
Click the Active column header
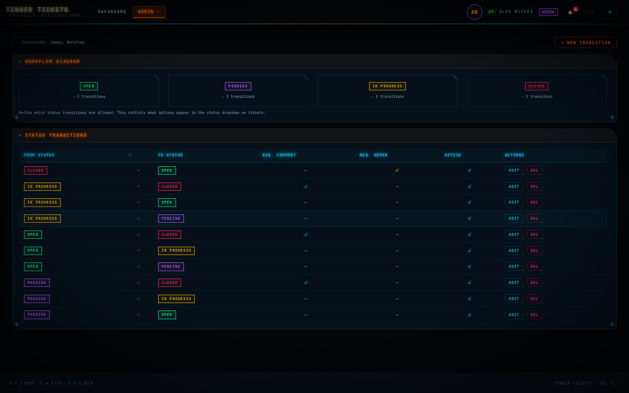[453, 155]
